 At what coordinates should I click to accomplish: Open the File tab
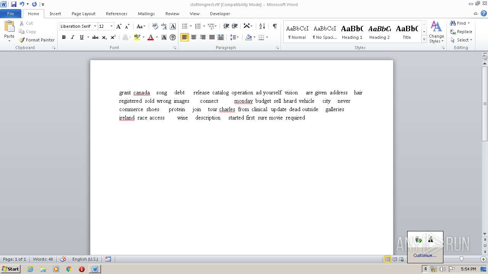[x=11, y=14]
